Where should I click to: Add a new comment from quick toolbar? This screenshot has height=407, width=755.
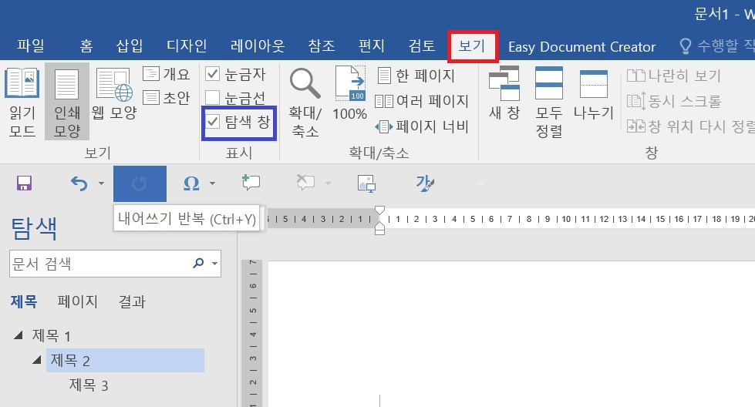click(x=251, y=183)
